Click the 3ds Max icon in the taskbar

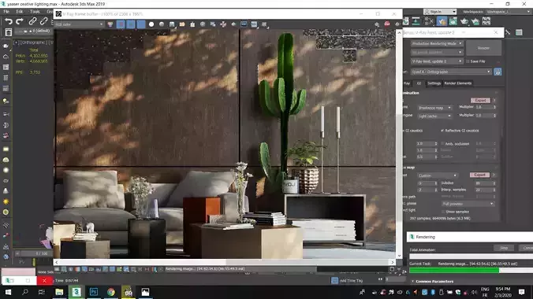(76, 292)
